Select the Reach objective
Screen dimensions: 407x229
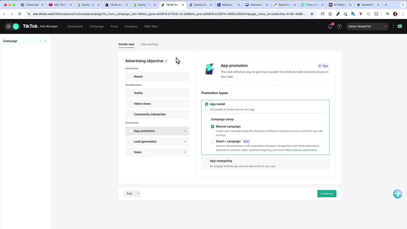tap(157, 77)
